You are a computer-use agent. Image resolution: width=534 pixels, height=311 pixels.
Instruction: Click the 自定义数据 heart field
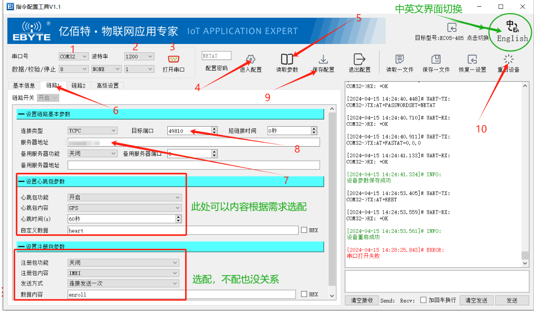click(183, 230)
